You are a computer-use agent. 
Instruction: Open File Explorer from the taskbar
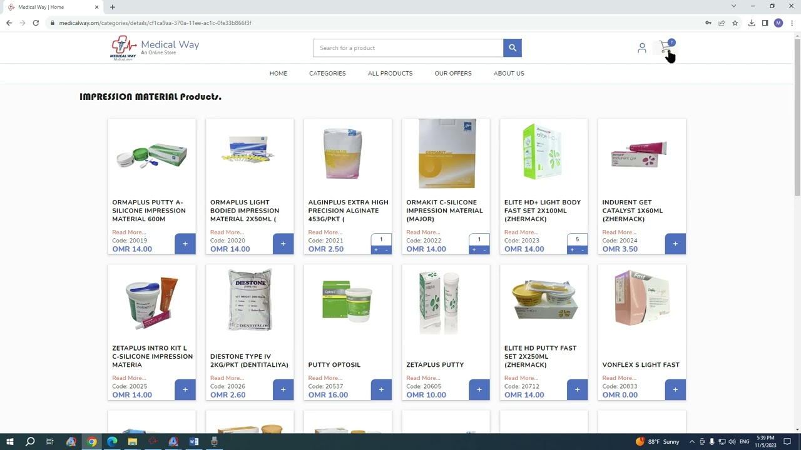(133, 441)
